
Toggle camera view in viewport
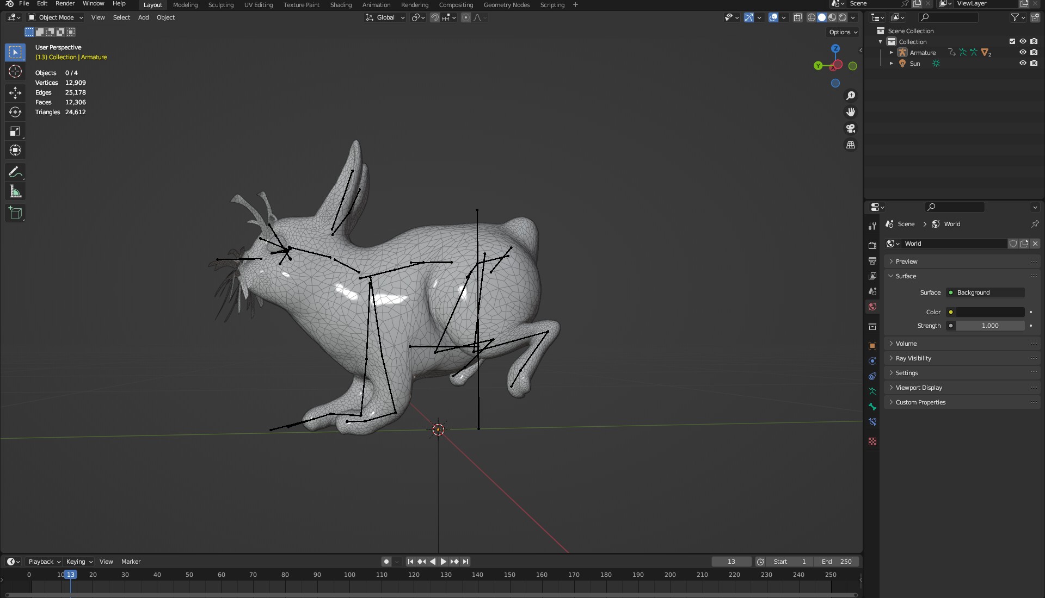tap(851, 128)
